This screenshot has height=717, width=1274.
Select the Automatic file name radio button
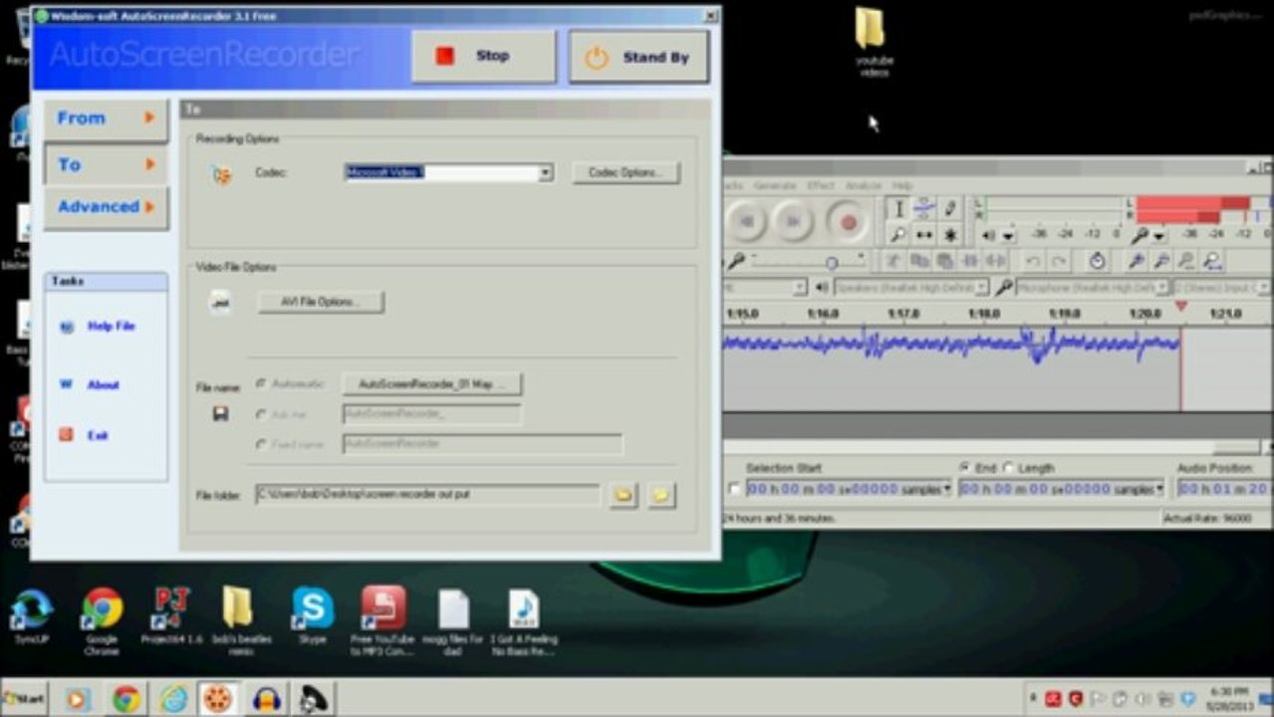pyautogui.click(x=262, y=383)
